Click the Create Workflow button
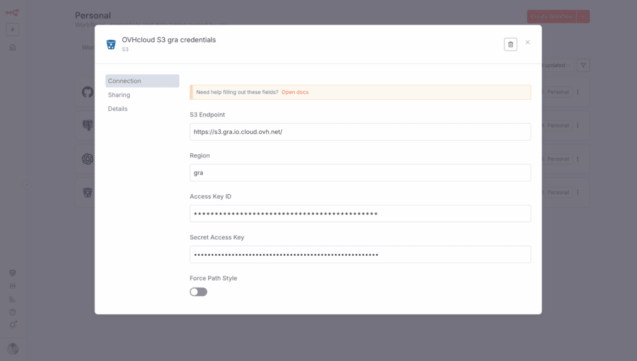Viewport: 637px width, 361px height. [x=552, y=17]
